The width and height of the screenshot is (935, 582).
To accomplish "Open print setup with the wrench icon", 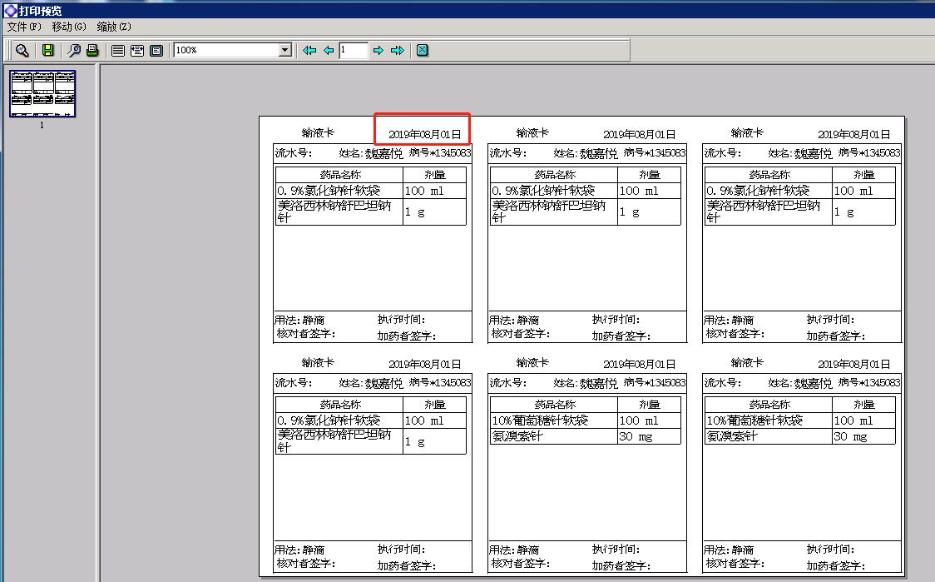I will point(74,51).
